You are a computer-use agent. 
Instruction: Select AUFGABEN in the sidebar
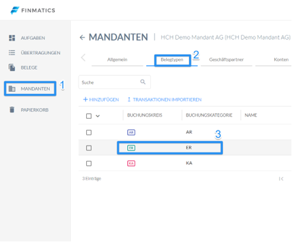(x=33, y=38)
